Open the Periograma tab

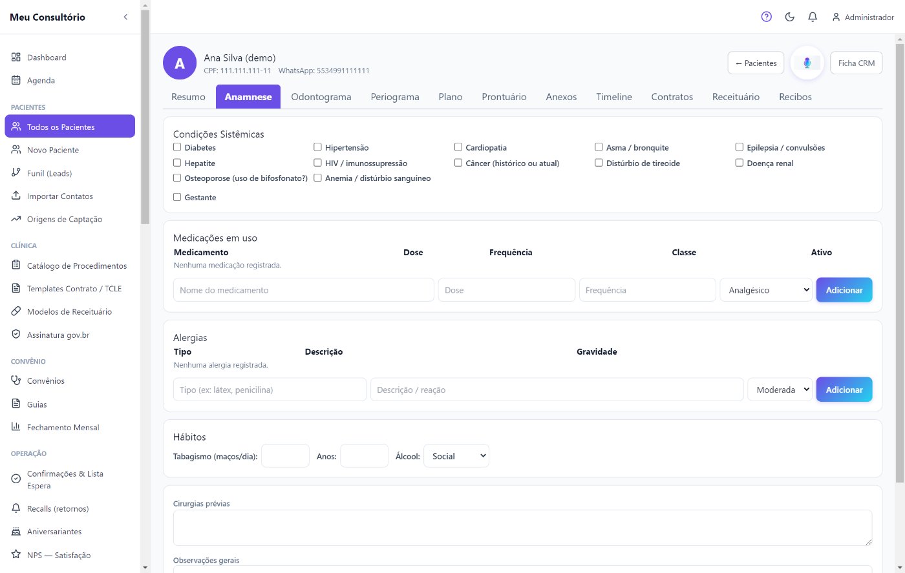point(395,97)
